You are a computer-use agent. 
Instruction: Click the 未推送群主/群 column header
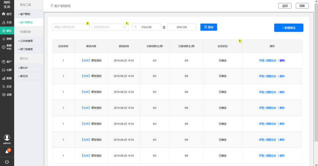pos(155,46)
